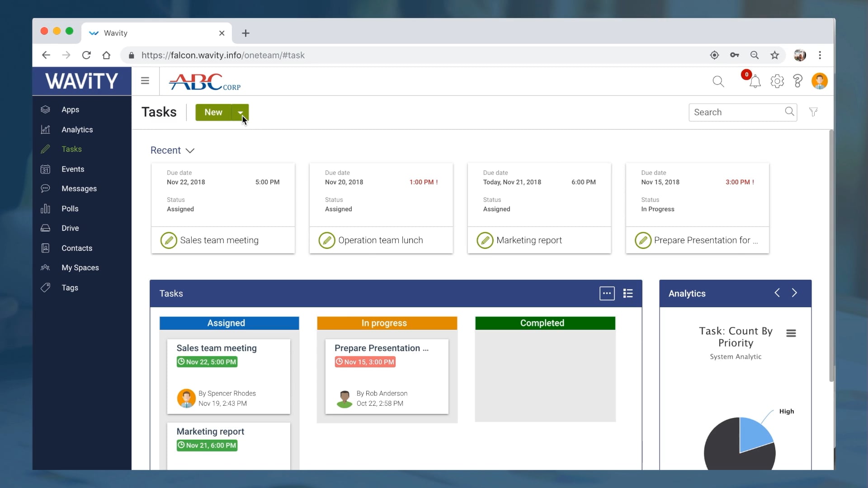Screen dimensions: 868x488
Task: Click the filter funnel icon
Action: coord(813,112)
